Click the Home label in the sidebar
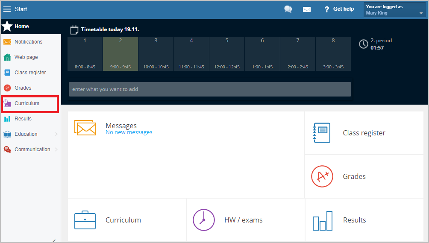The height and width of the screenshot is (243, 429). click(22, 26)
